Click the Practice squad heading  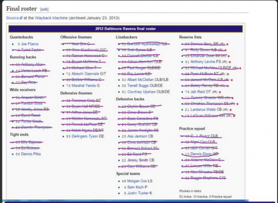pyautogui.click(x=192, y=128)
